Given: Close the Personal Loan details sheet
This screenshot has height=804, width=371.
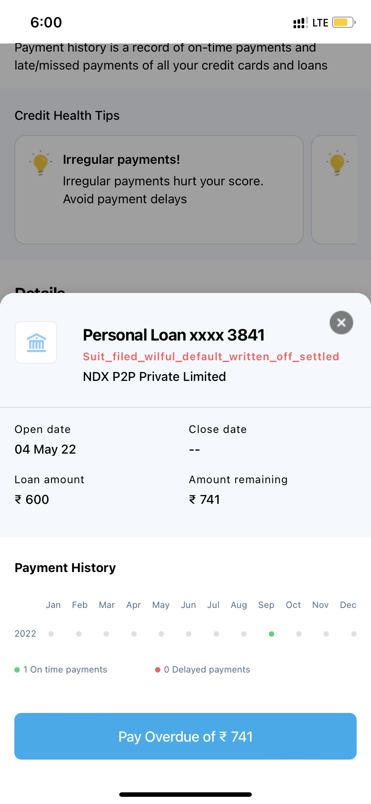Looking at the screenshot, I should tap(341, 323).
